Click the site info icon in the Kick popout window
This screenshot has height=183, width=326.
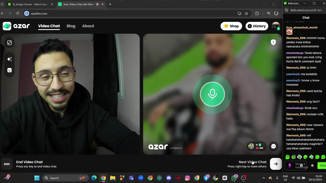[x=286, y=10]
